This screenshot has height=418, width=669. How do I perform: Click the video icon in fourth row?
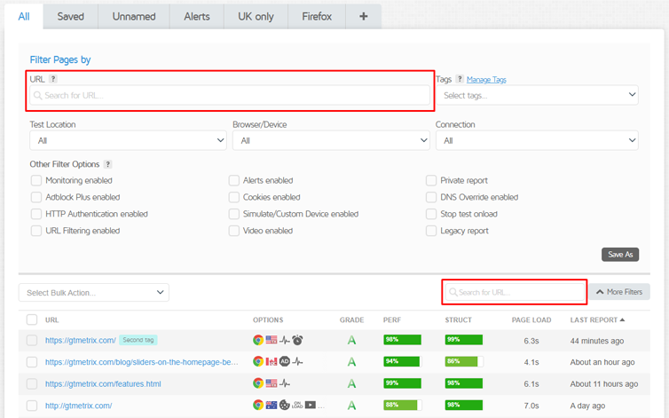(311, 406)
